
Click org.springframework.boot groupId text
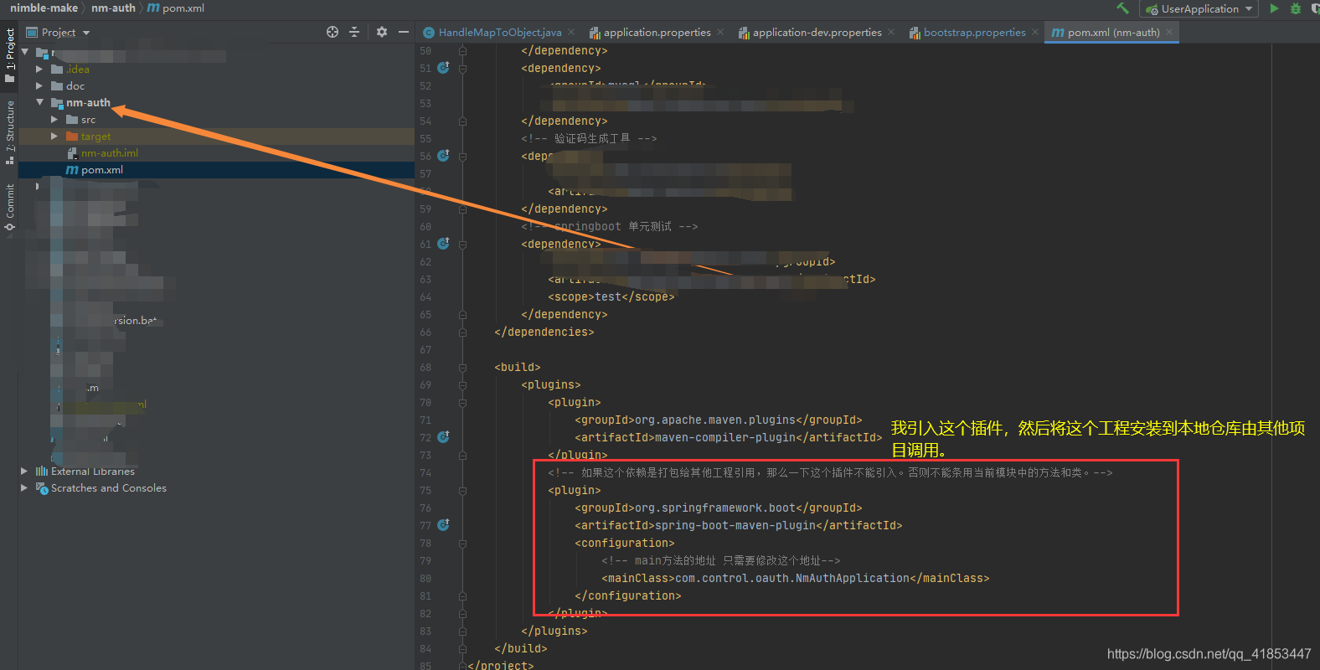[x=714, y=508]
